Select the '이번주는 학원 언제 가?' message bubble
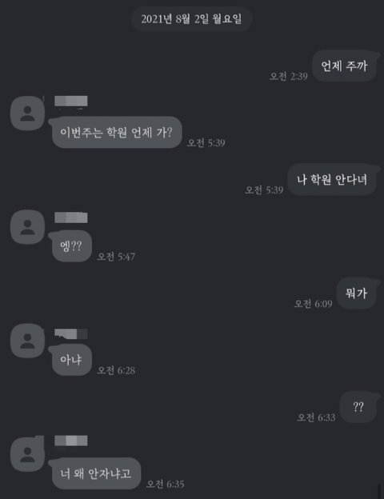 coord(117,132)
